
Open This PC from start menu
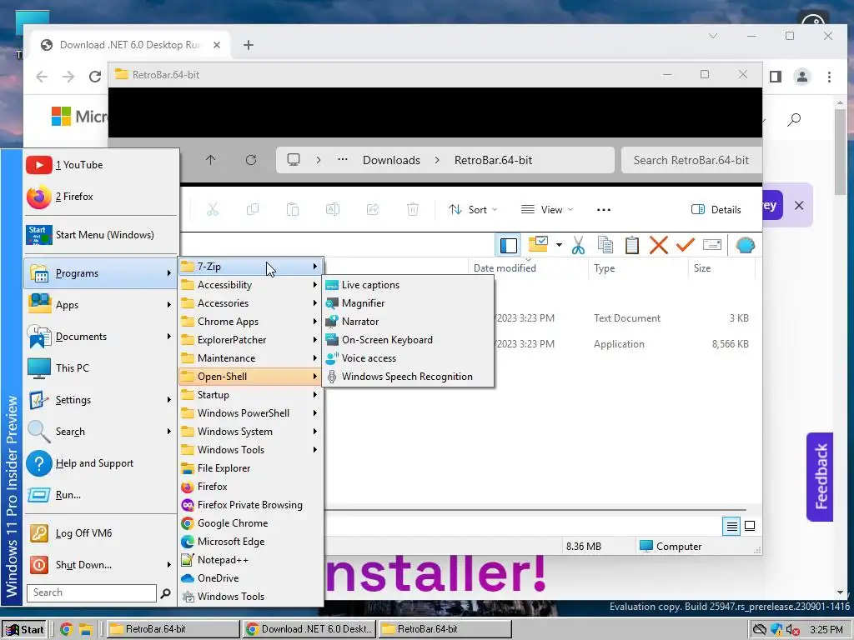coord(101,367)
